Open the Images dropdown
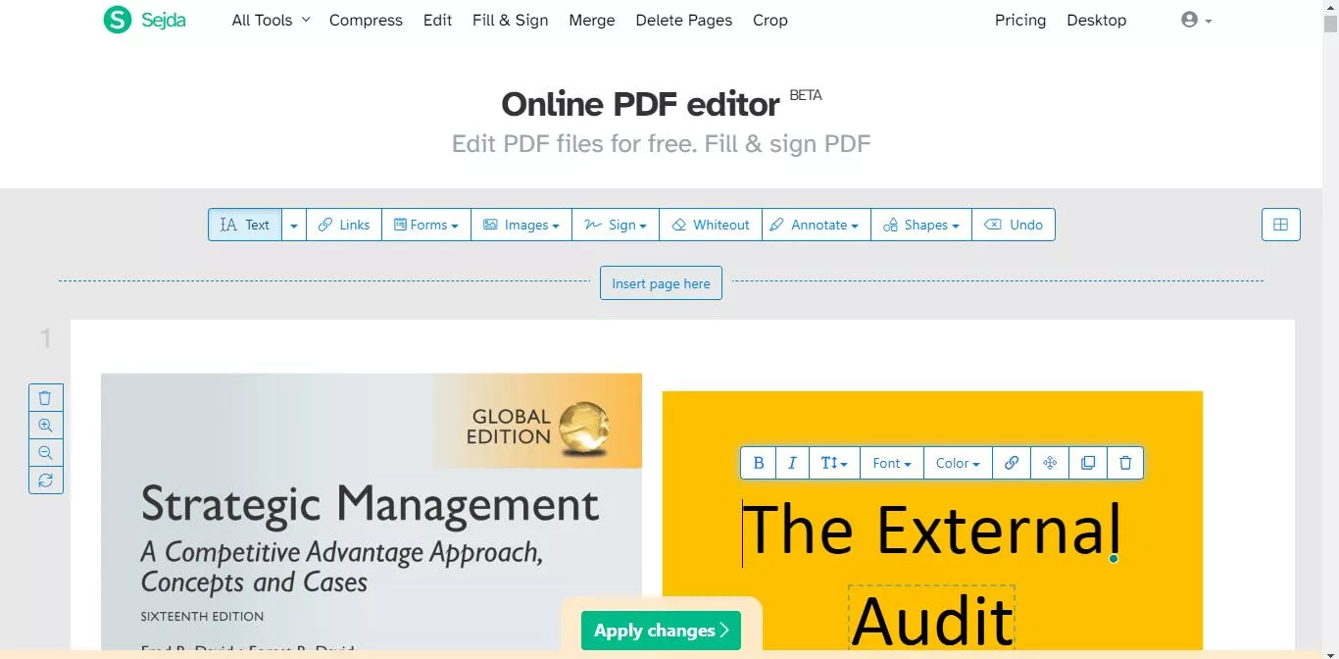This screenshot has height=659, width=1339. coord(521,225)
